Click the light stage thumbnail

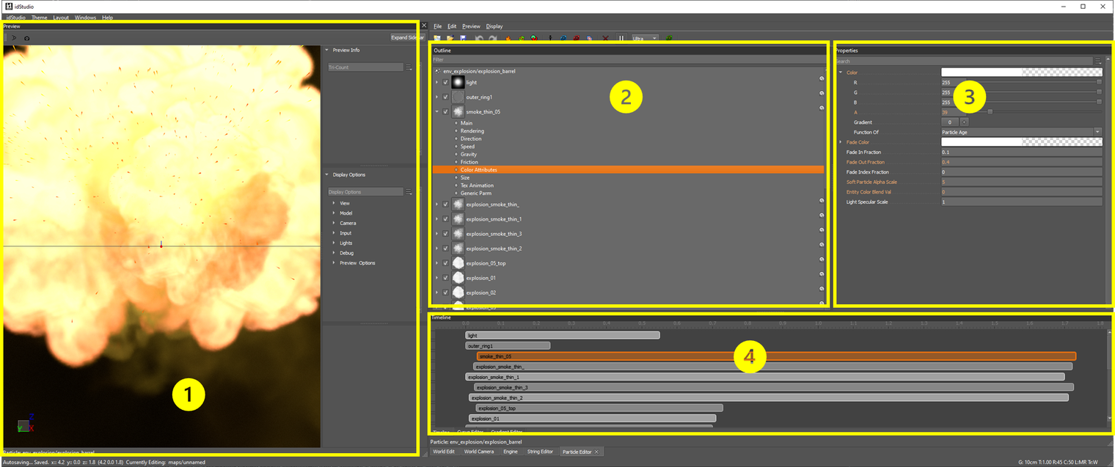point(458,82)
